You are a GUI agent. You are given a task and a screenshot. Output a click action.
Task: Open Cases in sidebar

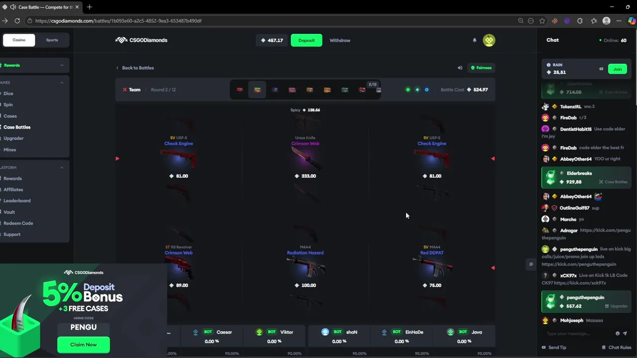[10, 116]
